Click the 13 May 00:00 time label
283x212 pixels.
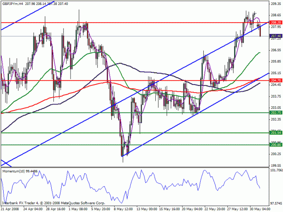(x=146, y=209)
